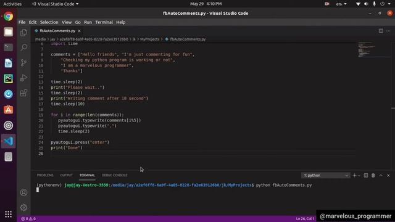Open the Accounts menu in activity bar
This screenshot has width=395, height=222.
(23, 192)
